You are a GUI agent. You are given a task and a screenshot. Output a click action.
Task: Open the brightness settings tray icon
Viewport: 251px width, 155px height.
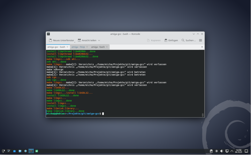[x=216, y=151]
